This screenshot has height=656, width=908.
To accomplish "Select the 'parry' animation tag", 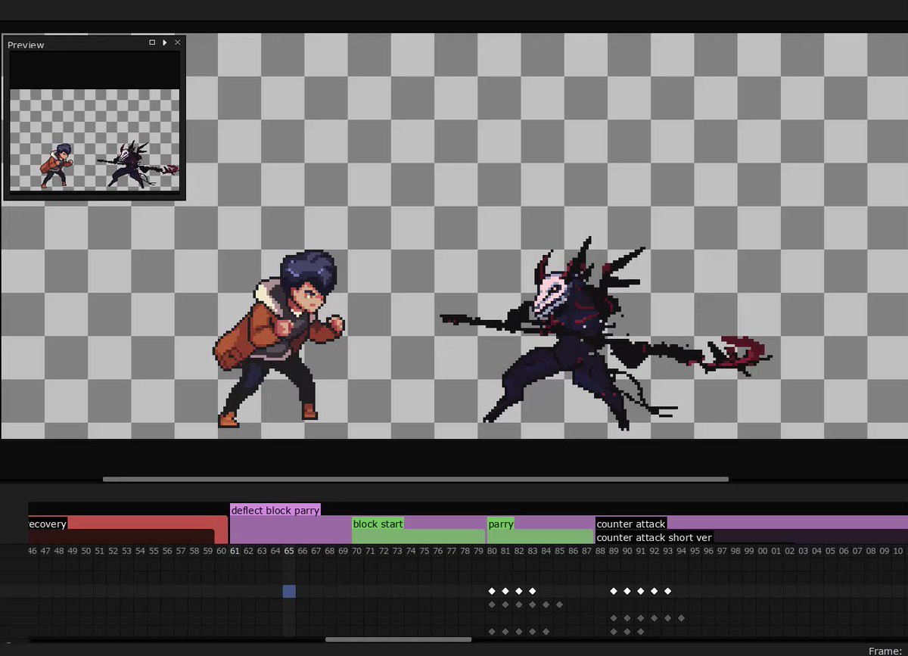I will point(501,524).
